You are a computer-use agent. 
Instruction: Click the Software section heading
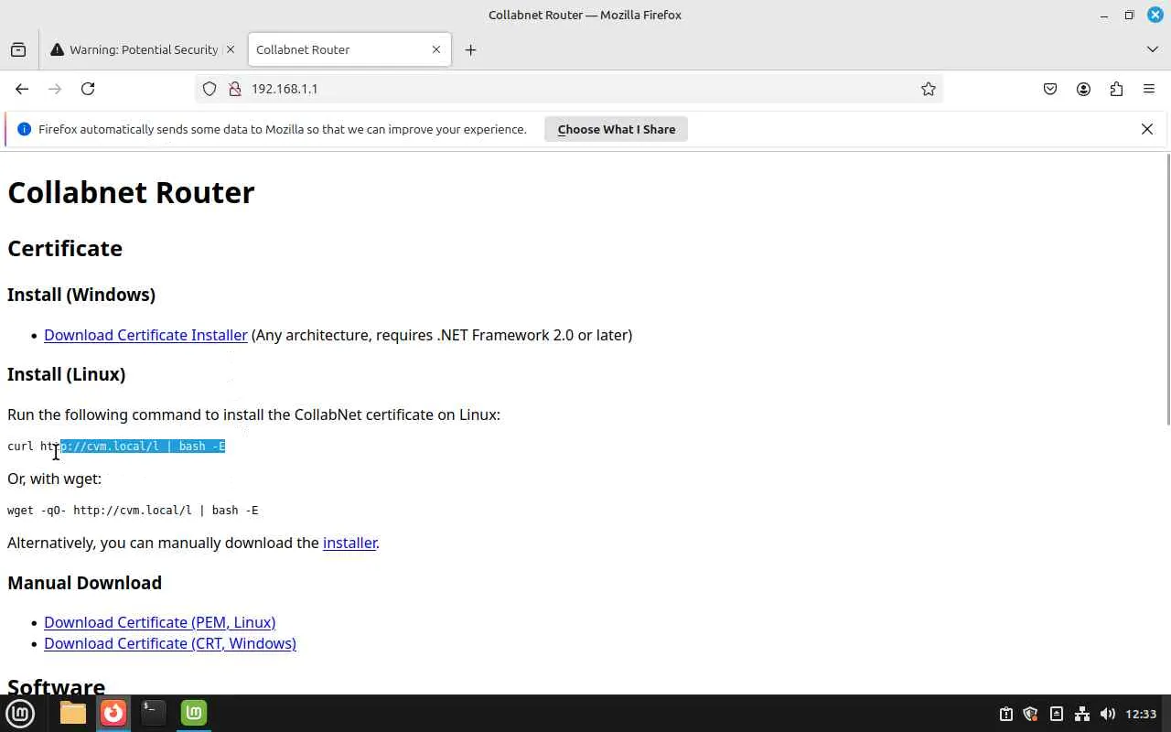(57, 687)
